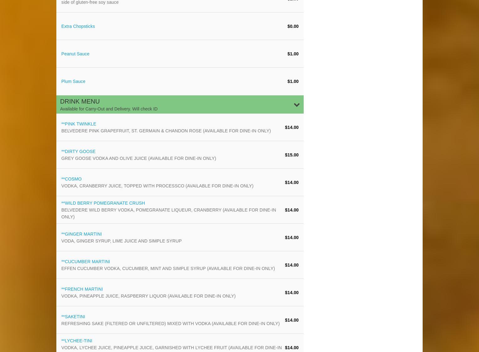Viewport: 479px width, 352px height.
Task: Click the Belvedere pink grapefruit description
Action: point(166,131)
